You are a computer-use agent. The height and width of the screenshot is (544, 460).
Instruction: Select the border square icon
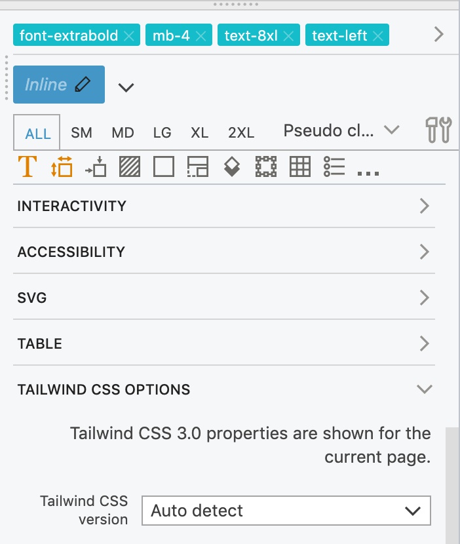tap(164, 166)
